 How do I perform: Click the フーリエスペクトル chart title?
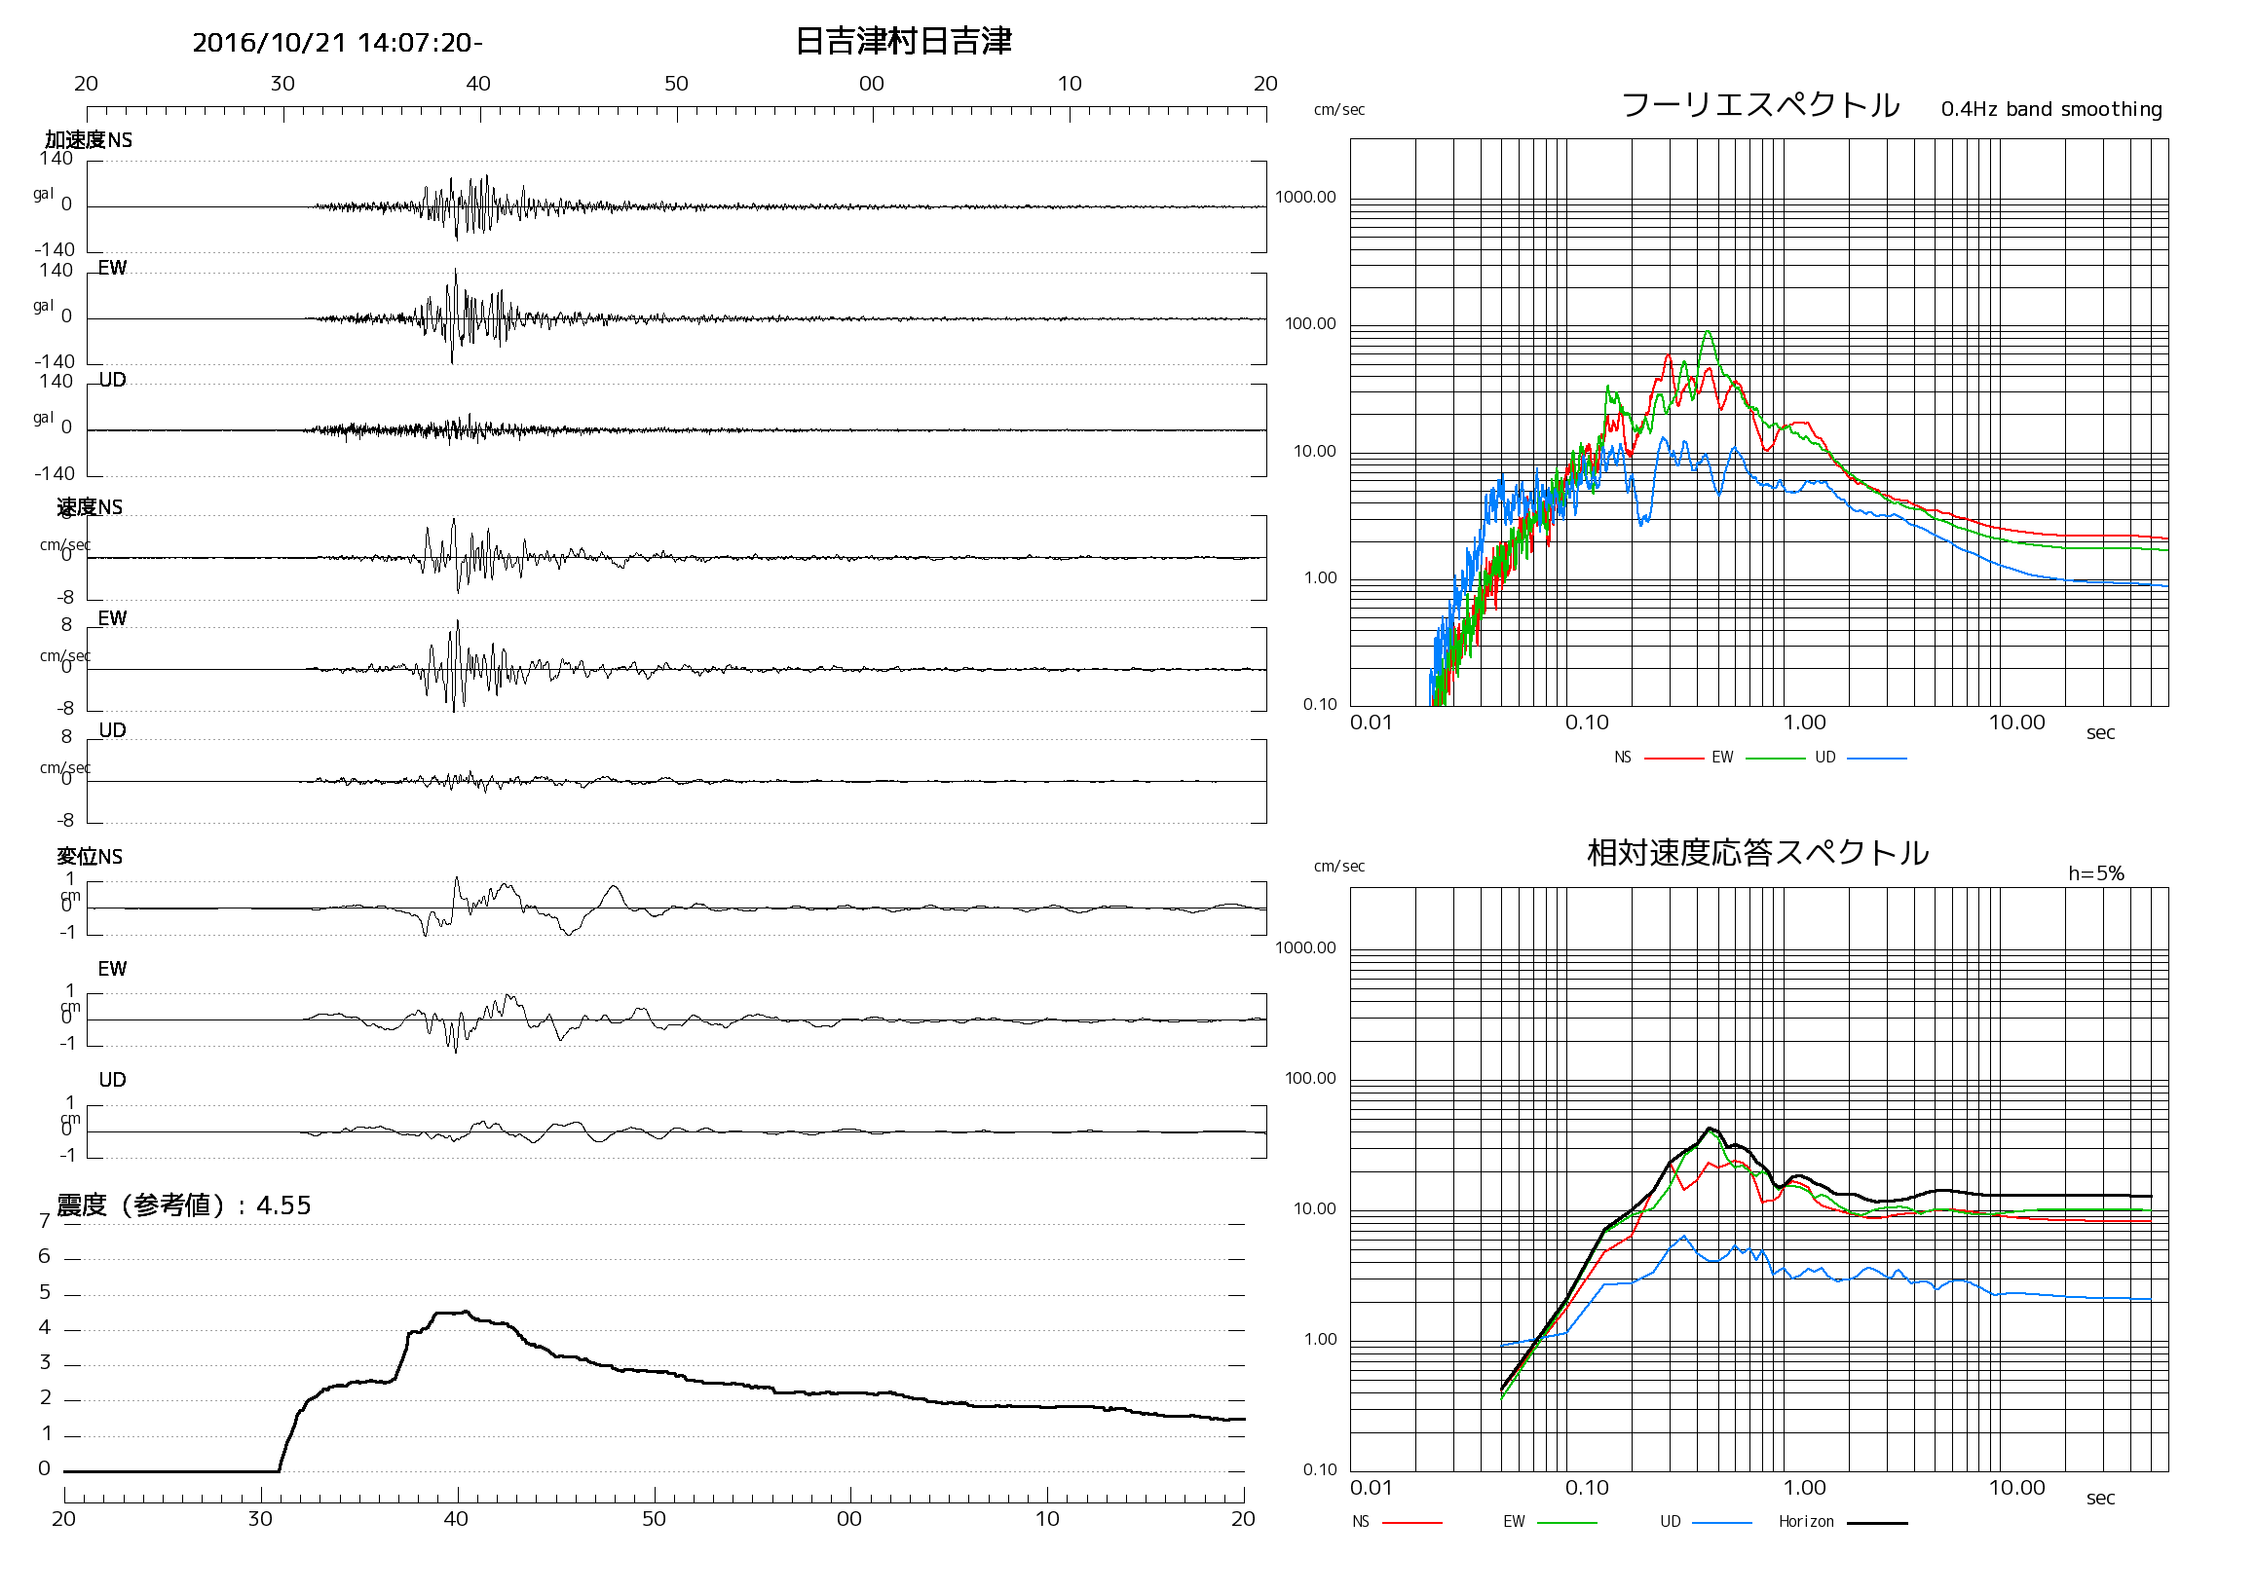coord(1760,105)
